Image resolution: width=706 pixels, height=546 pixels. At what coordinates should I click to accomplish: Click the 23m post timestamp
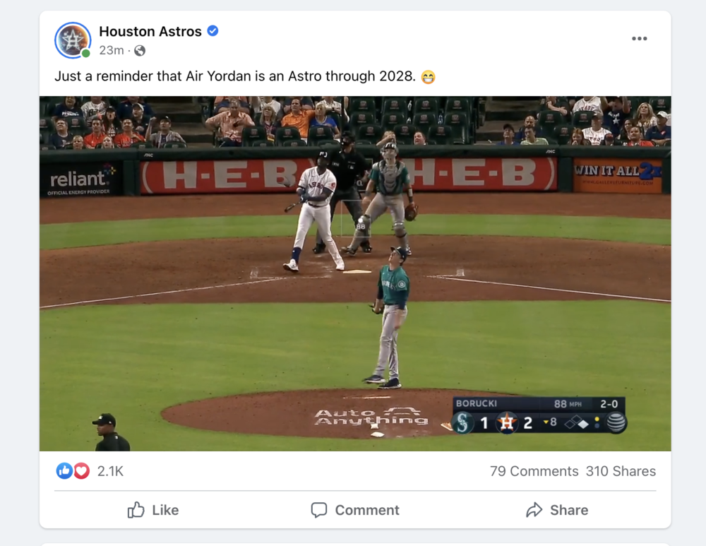click(112, 50)
